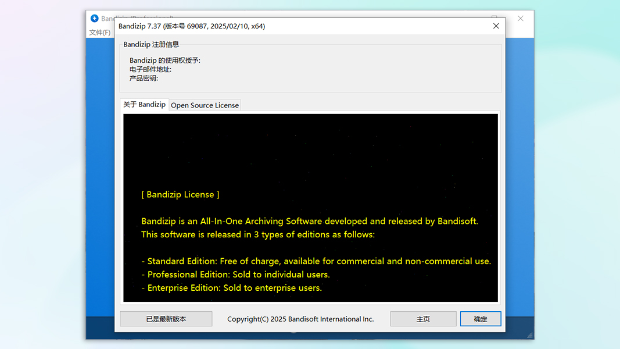Click the Bandizip 注册信息 group label
The image size is (620, 349).
point(151,44)
